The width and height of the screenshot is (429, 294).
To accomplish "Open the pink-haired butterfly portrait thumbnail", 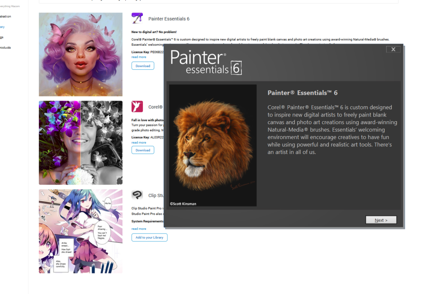I will click(x=81, y=54).
